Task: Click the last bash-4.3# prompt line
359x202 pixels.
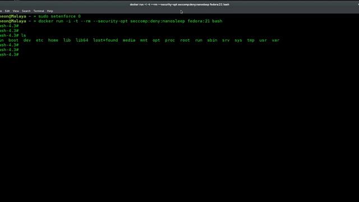Action: (10, 54)
